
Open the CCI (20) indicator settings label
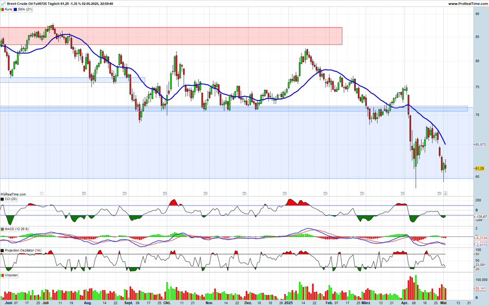point(10,199)
